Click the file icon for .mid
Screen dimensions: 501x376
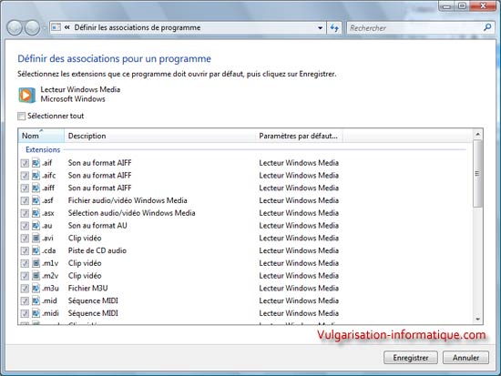tap(36, 301)
